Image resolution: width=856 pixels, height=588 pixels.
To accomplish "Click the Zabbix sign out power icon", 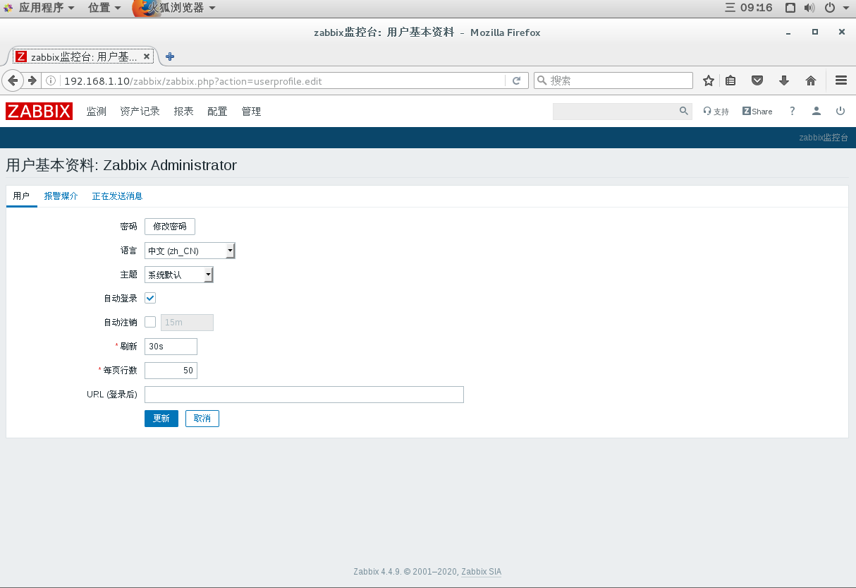I will tap(840, 111).
